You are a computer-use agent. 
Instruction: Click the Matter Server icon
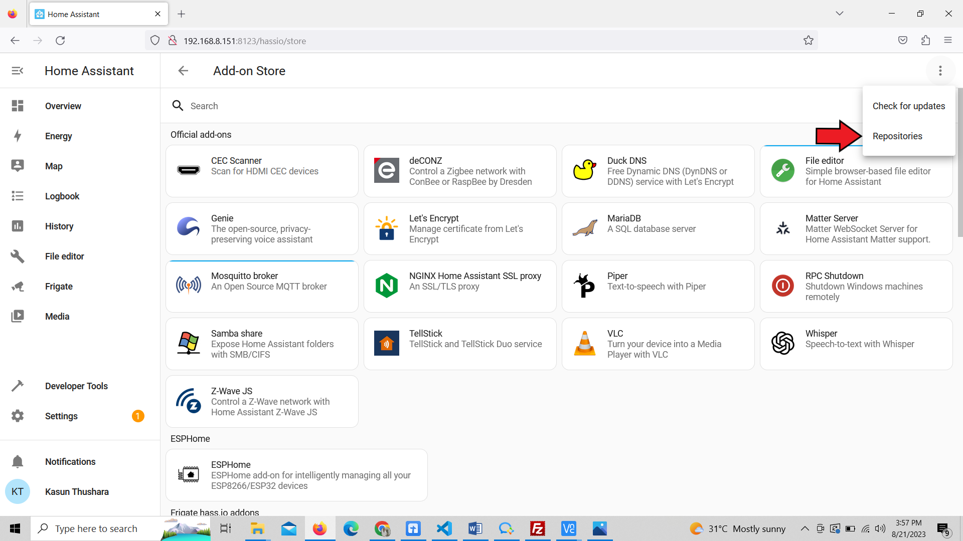click(783, 228)
